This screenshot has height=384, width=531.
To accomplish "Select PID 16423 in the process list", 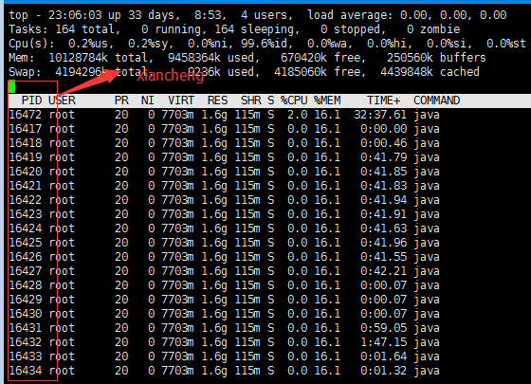I will 26,214.
